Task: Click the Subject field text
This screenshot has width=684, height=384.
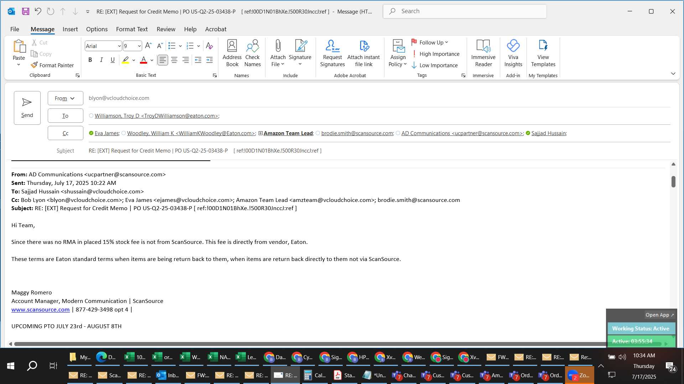Action: pos(205,151)
